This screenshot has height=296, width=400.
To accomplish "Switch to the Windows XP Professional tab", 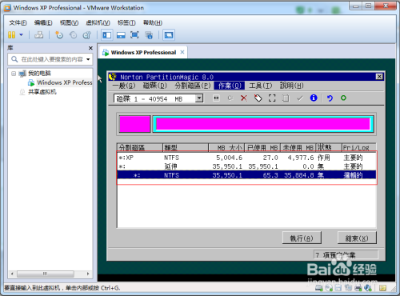I will tap(143, 52).
